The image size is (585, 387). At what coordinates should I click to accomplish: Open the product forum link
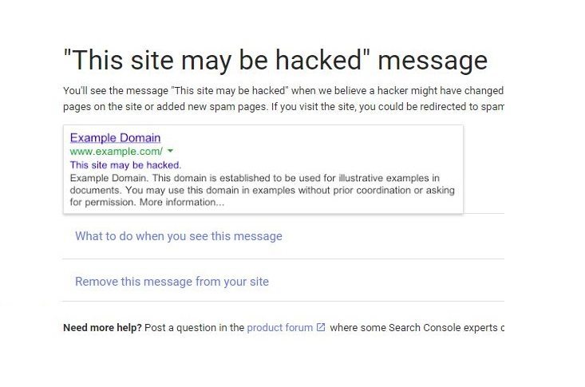pos(279,327)
